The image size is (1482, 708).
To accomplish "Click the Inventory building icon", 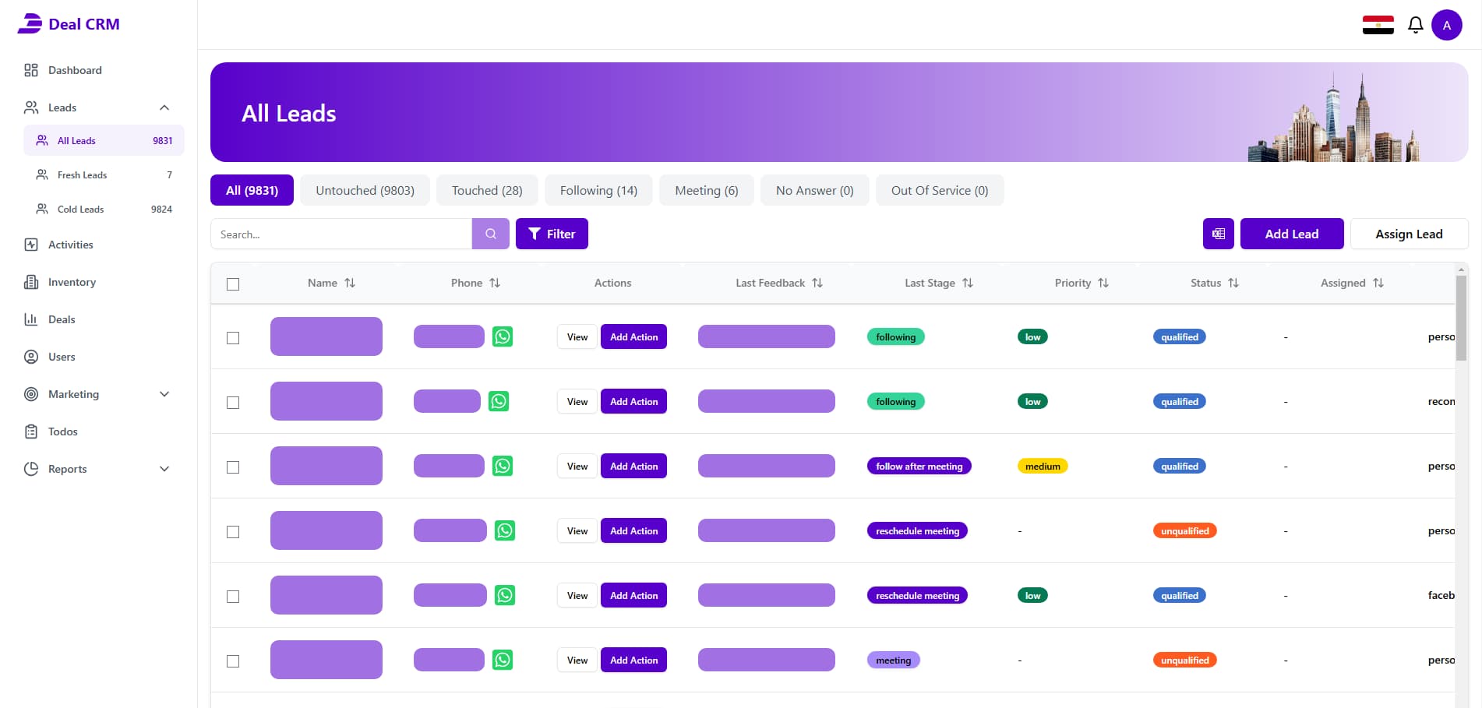I will [31, 282].
